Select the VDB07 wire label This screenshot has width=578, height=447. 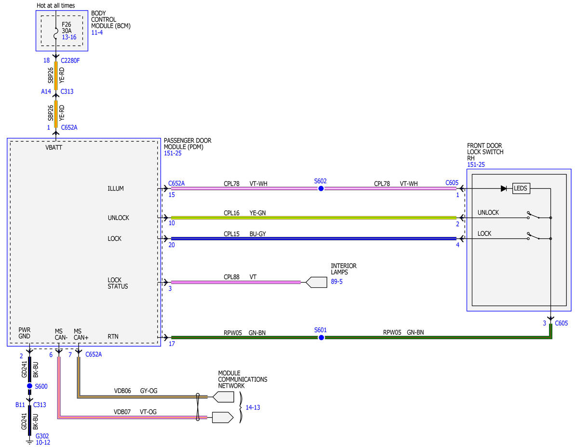click(122, 412)
